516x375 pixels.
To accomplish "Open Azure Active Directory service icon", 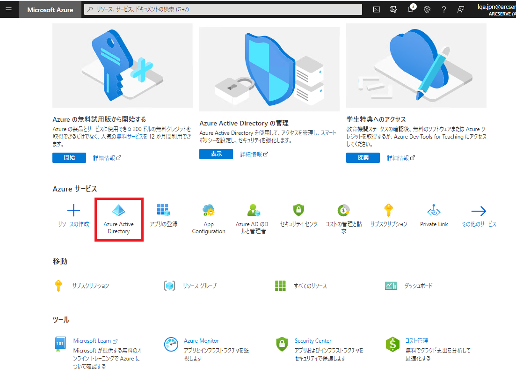I will 119,210.
